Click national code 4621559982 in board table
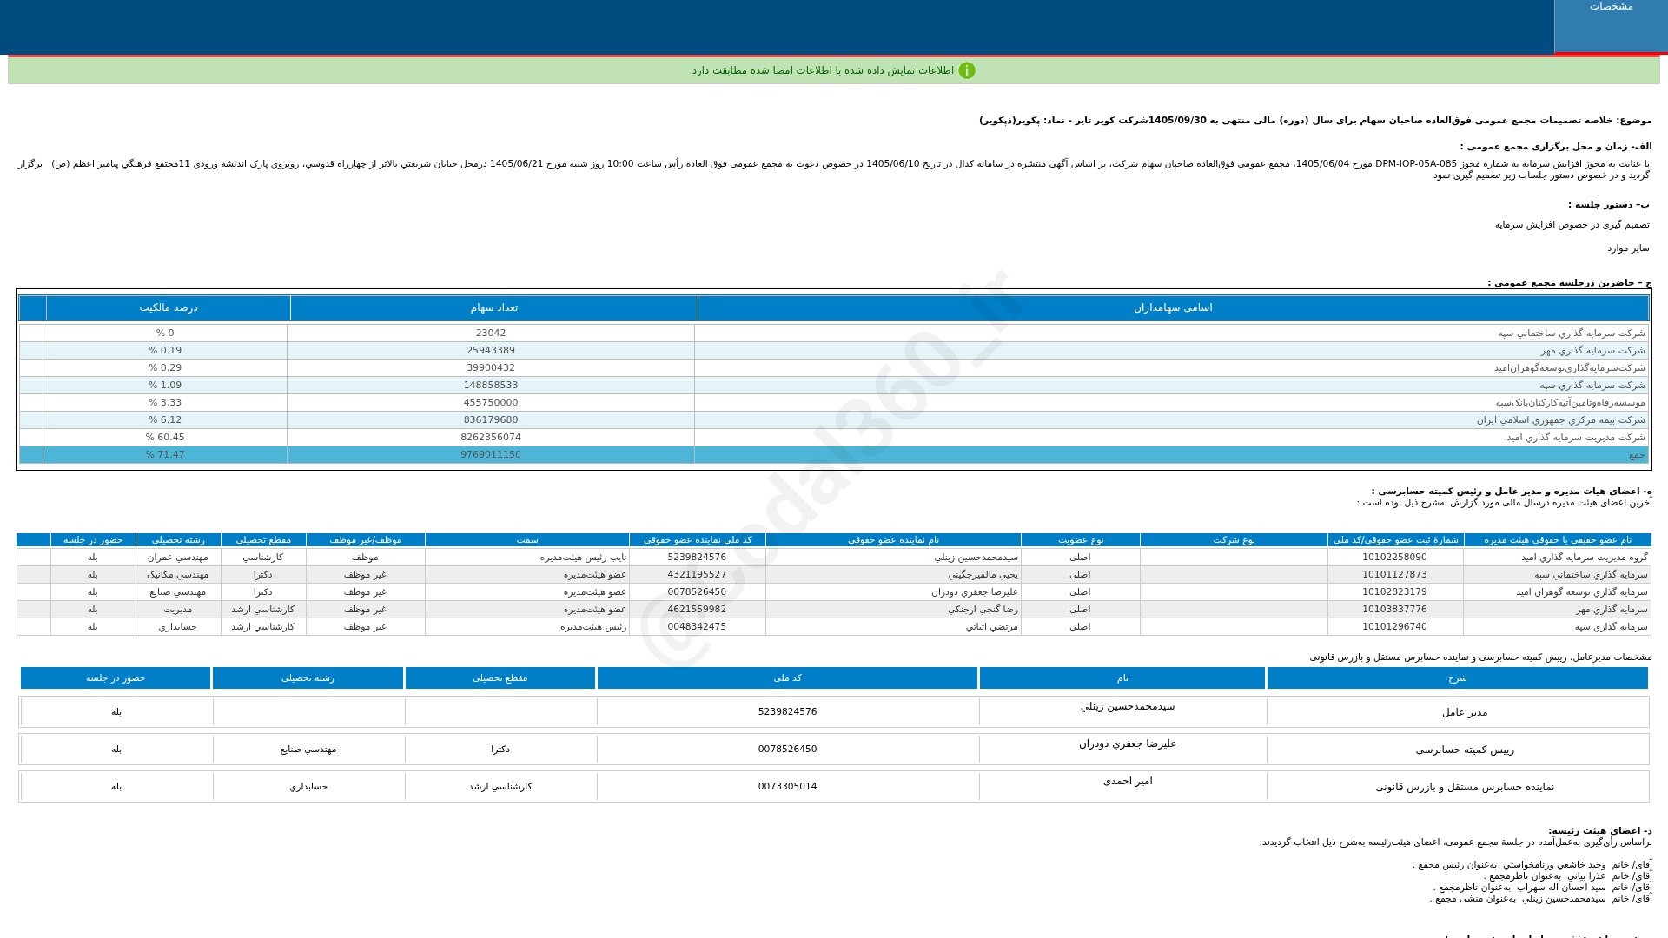The width and height of the screenshot is (1668, 938). [697, 609]
